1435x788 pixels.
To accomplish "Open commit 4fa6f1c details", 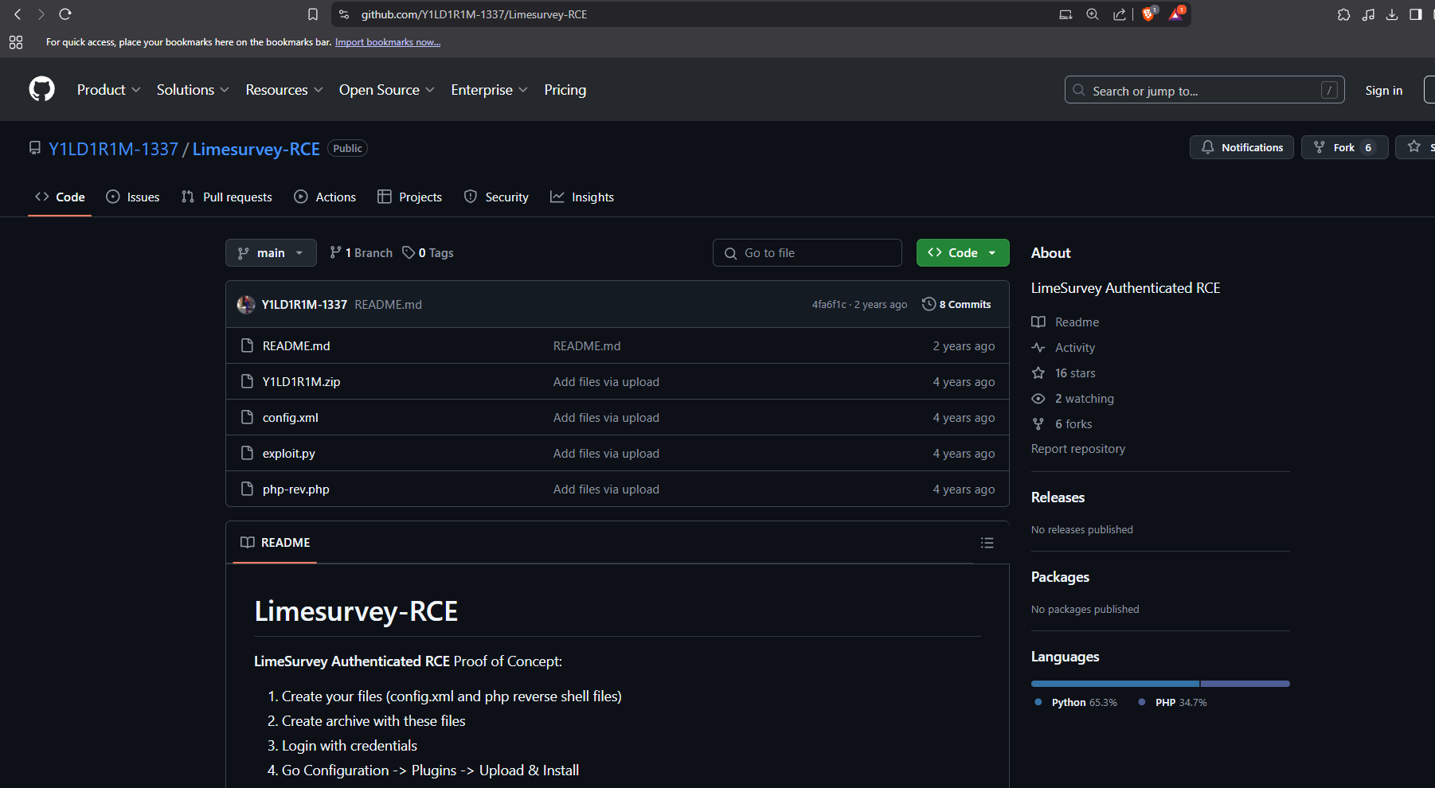I will click(x=829, y=304).
